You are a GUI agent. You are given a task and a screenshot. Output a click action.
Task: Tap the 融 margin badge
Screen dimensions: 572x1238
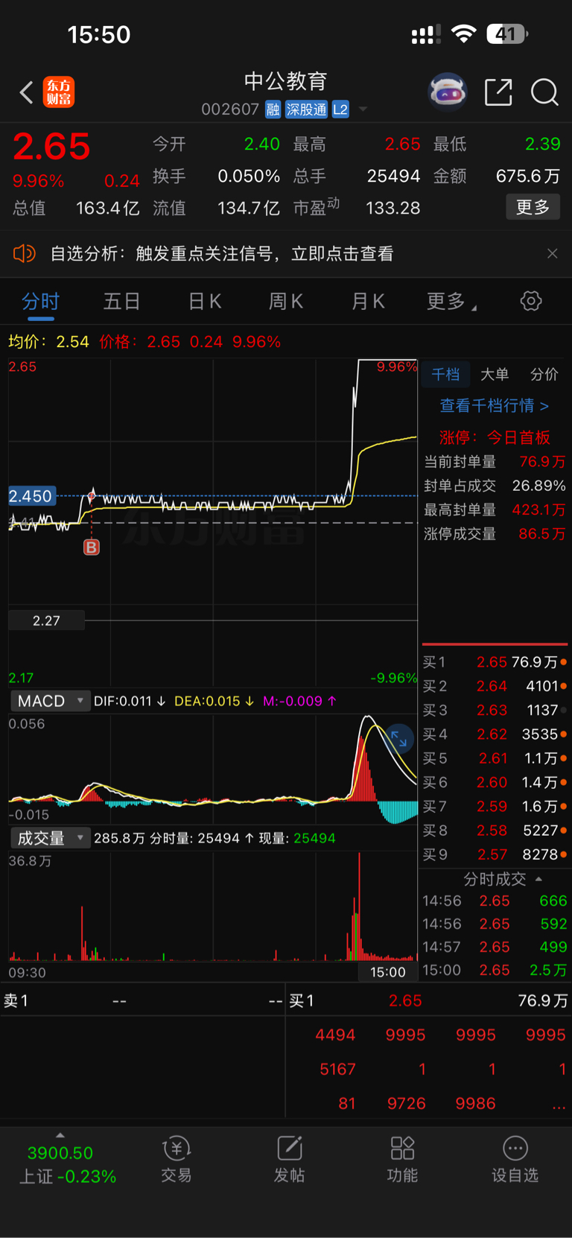point(273,109)
